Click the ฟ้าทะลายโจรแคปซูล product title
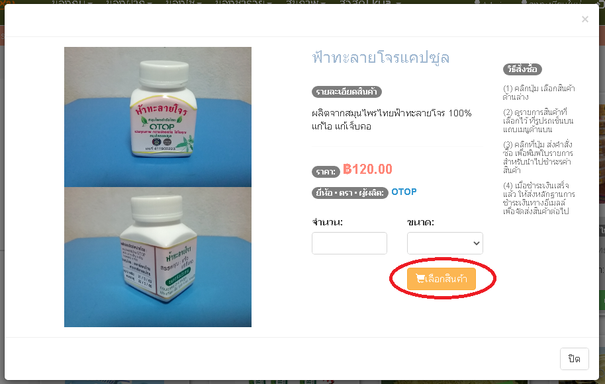The height and width of the screenshot is (384, 605). tap(381, 58)
